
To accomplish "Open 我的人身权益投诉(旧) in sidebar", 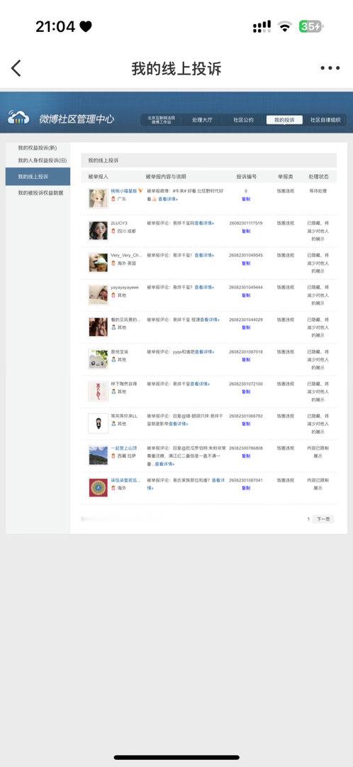I will click(43, 161).
